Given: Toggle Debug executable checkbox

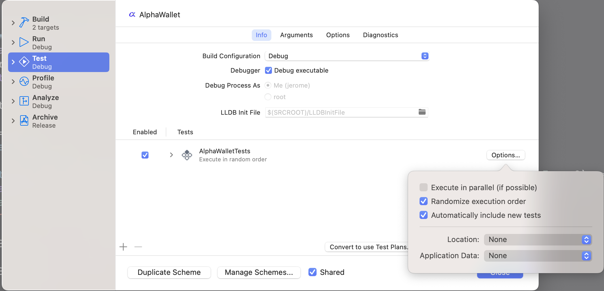Looking at the screenshot, I should point(268,71).
